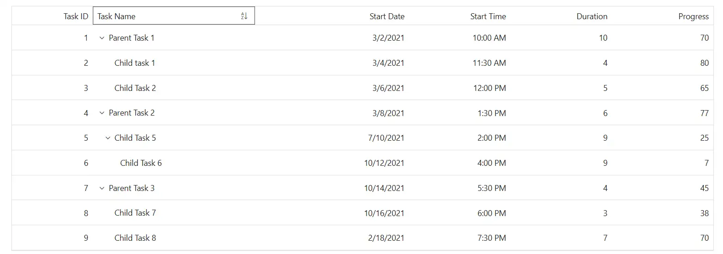
Task: Collapse the Parent Task 3 row
Action: 102,188
